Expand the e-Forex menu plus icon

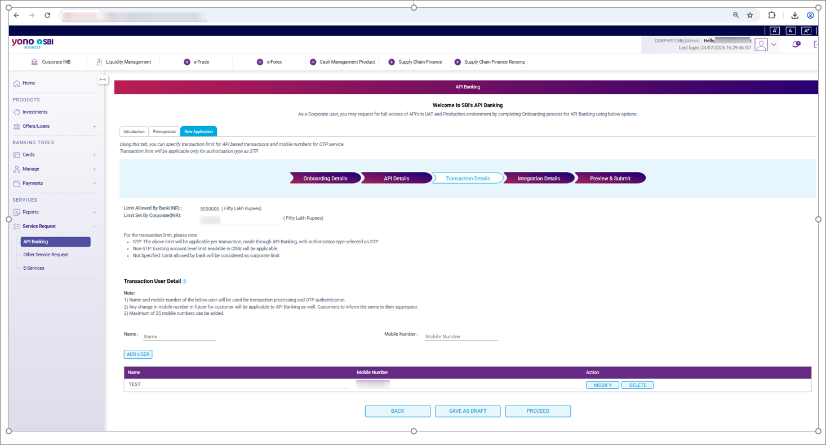coord(260,62)
